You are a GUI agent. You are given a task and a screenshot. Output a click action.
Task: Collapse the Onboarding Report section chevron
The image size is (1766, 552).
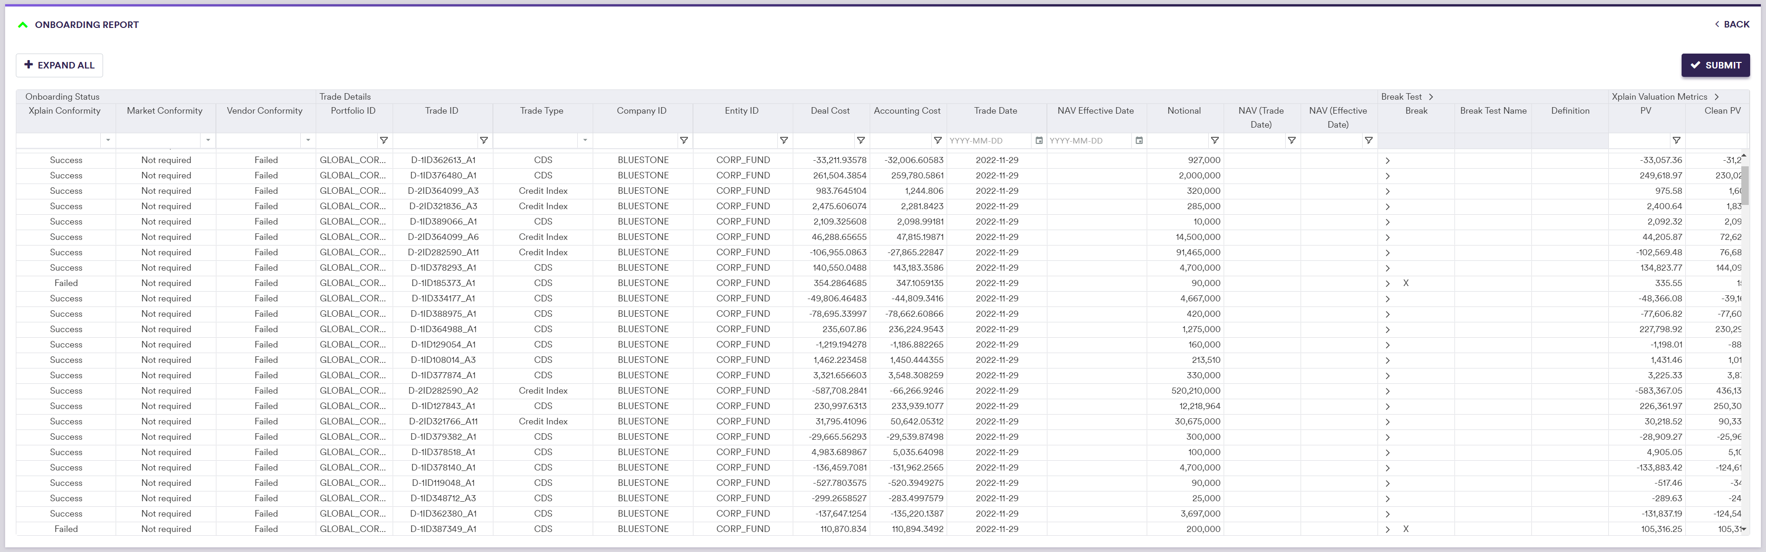(23, 25)
